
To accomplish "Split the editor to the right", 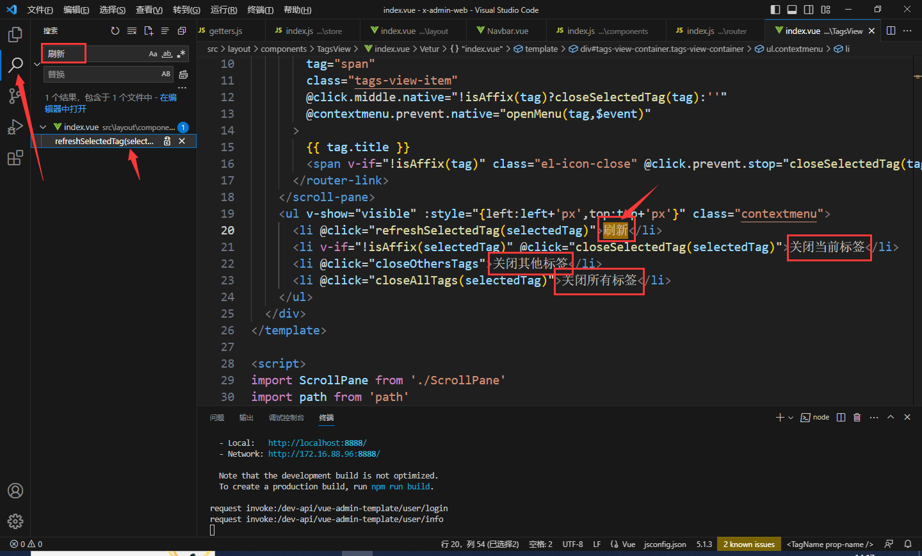I will (891, 31).
